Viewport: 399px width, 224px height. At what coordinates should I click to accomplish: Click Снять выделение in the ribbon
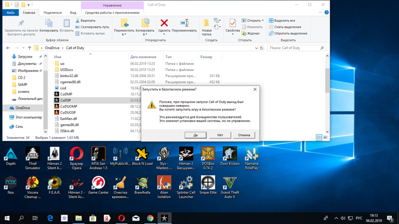[x=285, y=27]
